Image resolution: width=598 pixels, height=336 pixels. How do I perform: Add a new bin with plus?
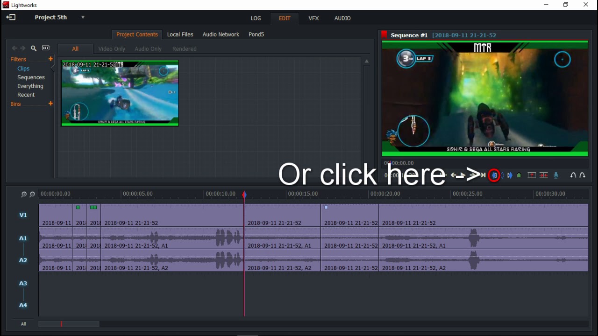[x=50, y=104]
